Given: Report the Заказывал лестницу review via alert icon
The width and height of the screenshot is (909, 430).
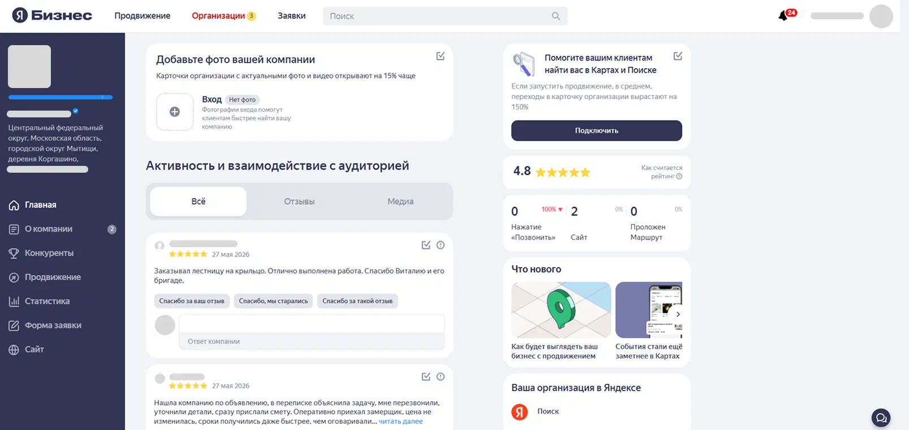Looking at the screenshot, I should pos(440,245).
